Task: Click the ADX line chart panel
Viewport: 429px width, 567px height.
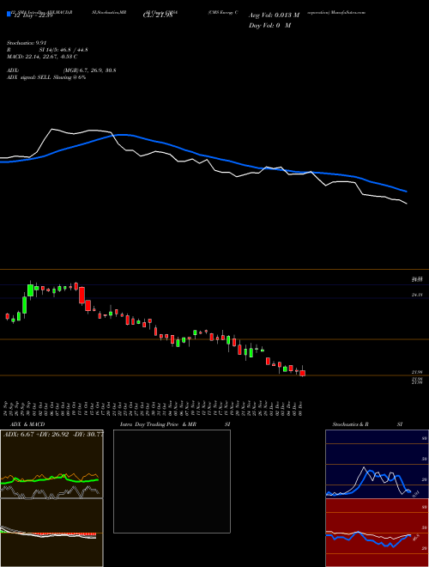Action: (51, 464)
